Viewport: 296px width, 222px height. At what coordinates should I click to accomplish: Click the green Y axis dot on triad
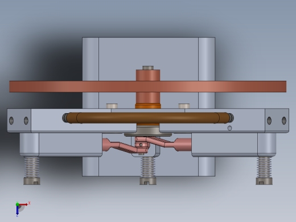pyautogui.click(x=17, y=204)
